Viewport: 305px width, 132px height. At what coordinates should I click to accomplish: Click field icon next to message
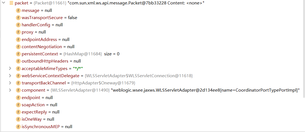tap(18, 11)
